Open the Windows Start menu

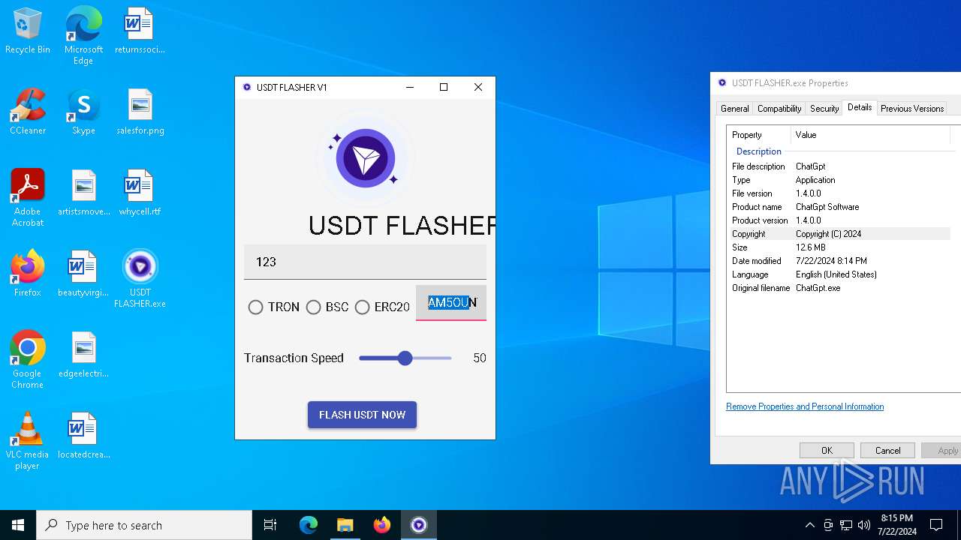18,525
